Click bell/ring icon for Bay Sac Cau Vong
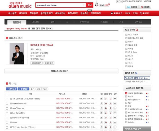Viewport: 159px width, 131px height. pos(111,117)
